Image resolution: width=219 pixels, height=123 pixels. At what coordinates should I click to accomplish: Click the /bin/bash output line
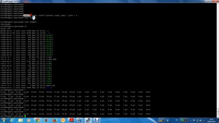point(5,24)
